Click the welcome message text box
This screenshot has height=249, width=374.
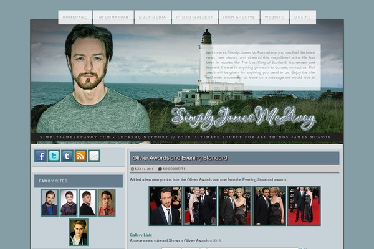pyautogui.click(x=261, y=67)
